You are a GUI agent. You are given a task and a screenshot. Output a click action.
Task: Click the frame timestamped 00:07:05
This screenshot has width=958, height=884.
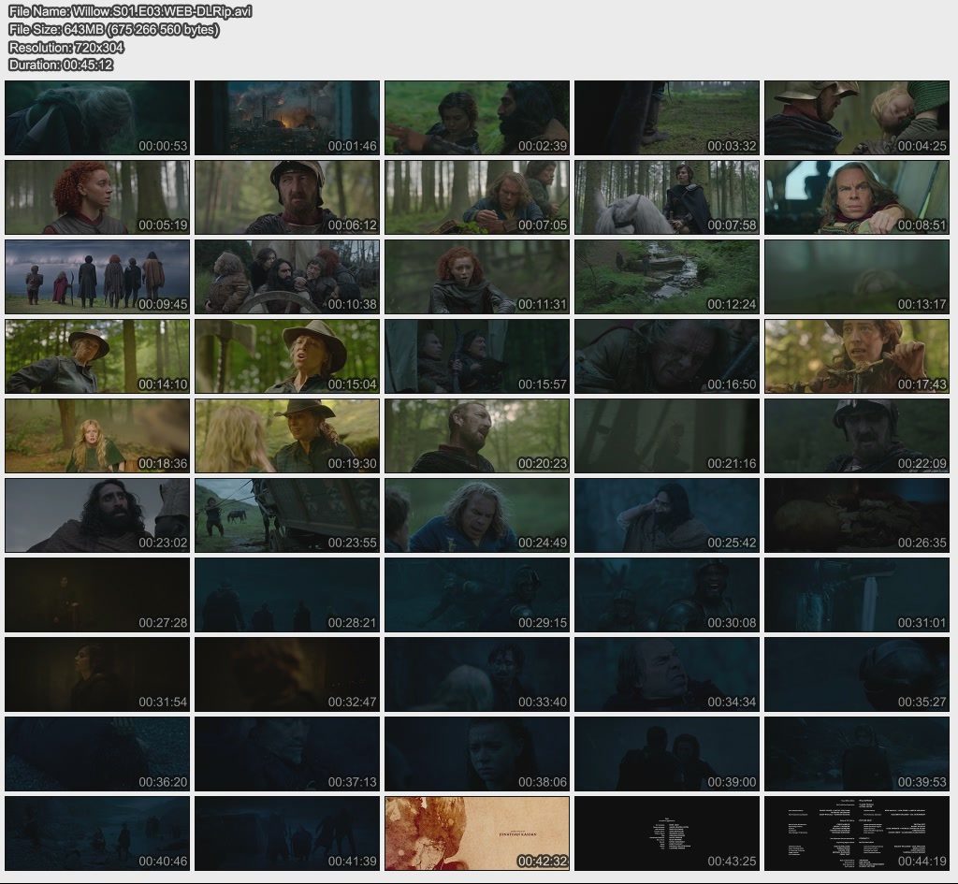click(x=477, y=197)
